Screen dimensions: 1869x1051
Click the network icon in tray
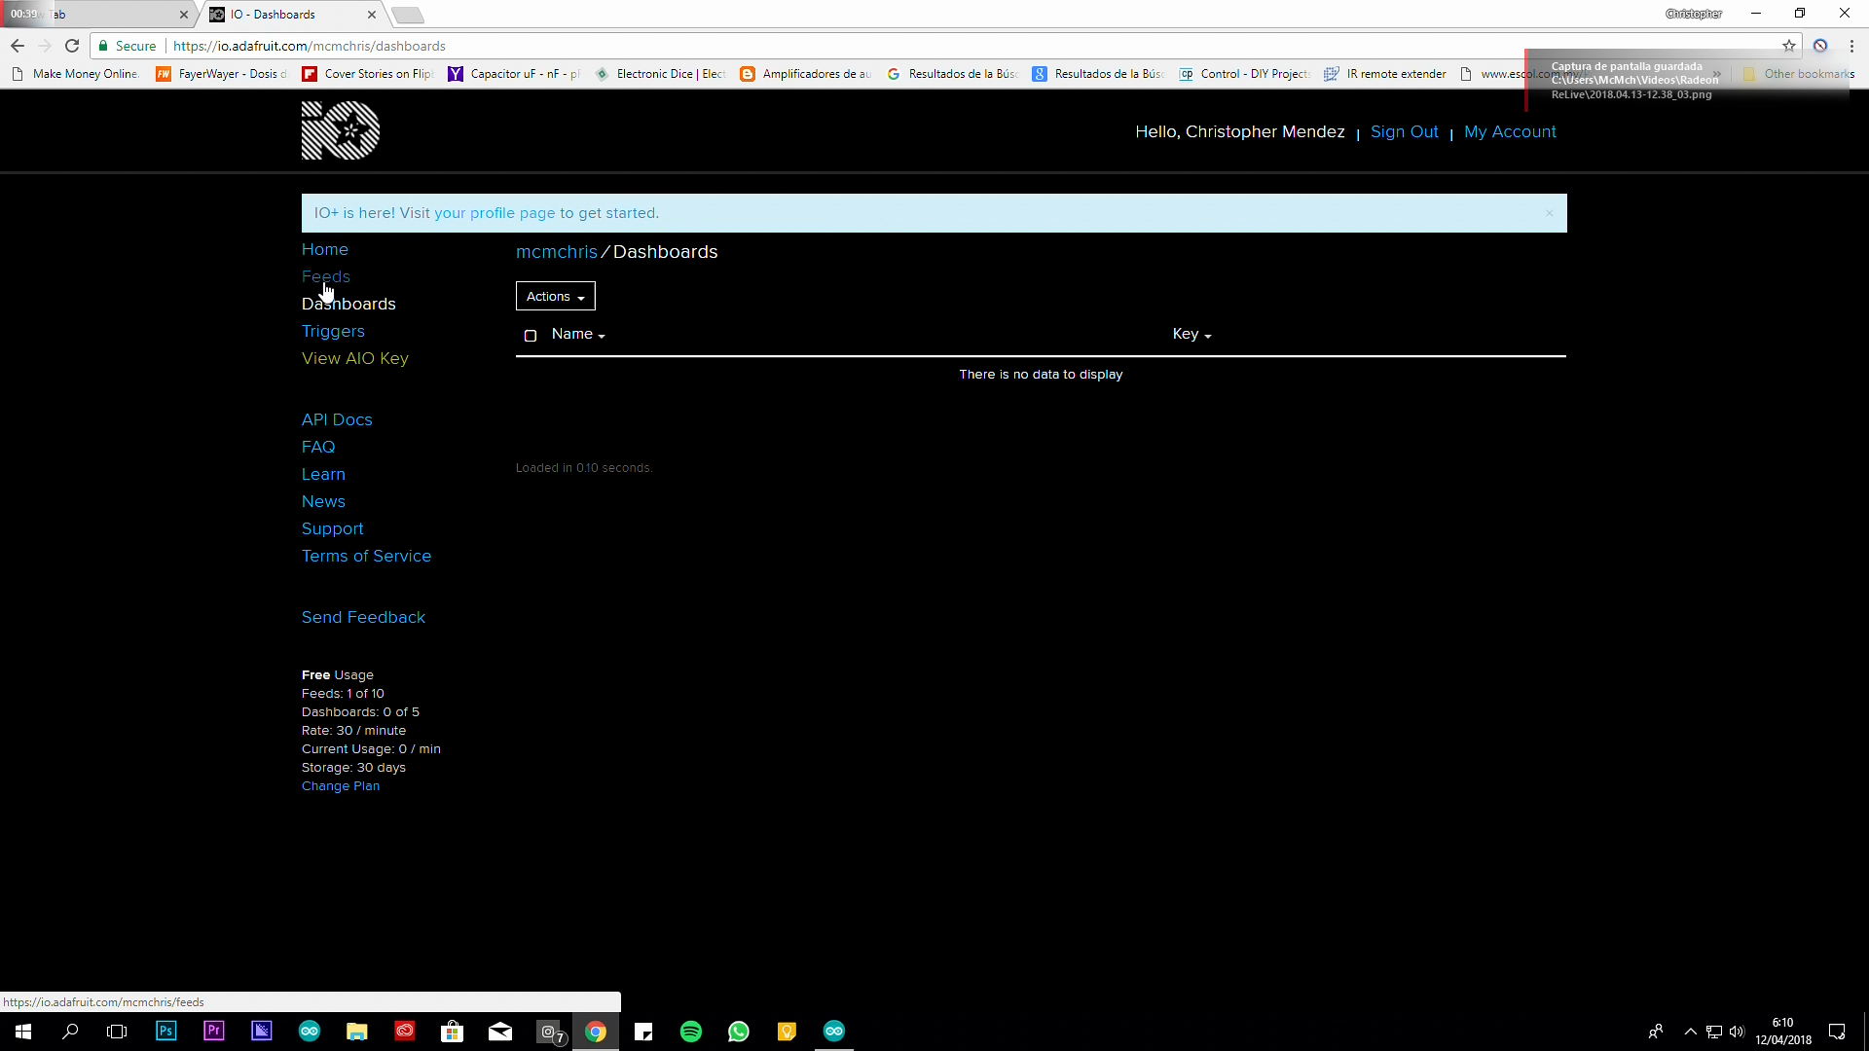pyautogui.click(x=1714, y=1032)
